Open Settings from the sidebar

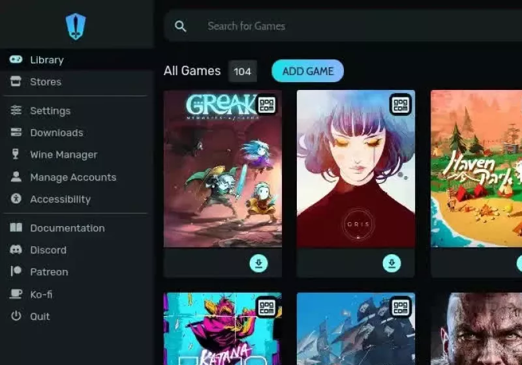(x=50, y=111)
